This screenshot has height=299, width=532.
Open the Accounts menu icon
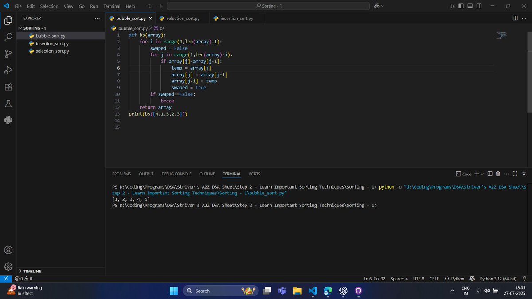click(8, 250)
